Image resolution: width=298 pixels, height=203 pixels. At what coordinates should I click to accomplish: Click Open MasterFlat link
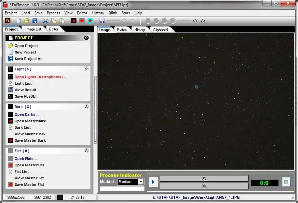click(x=29, y=165)
